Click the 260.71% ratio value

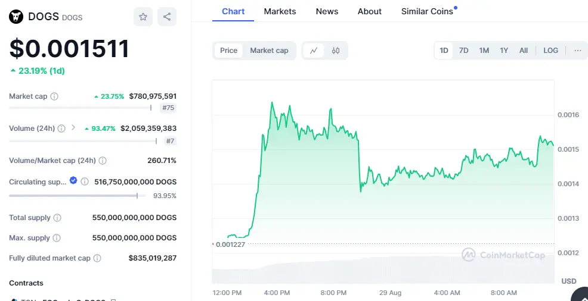coord(162,161)
